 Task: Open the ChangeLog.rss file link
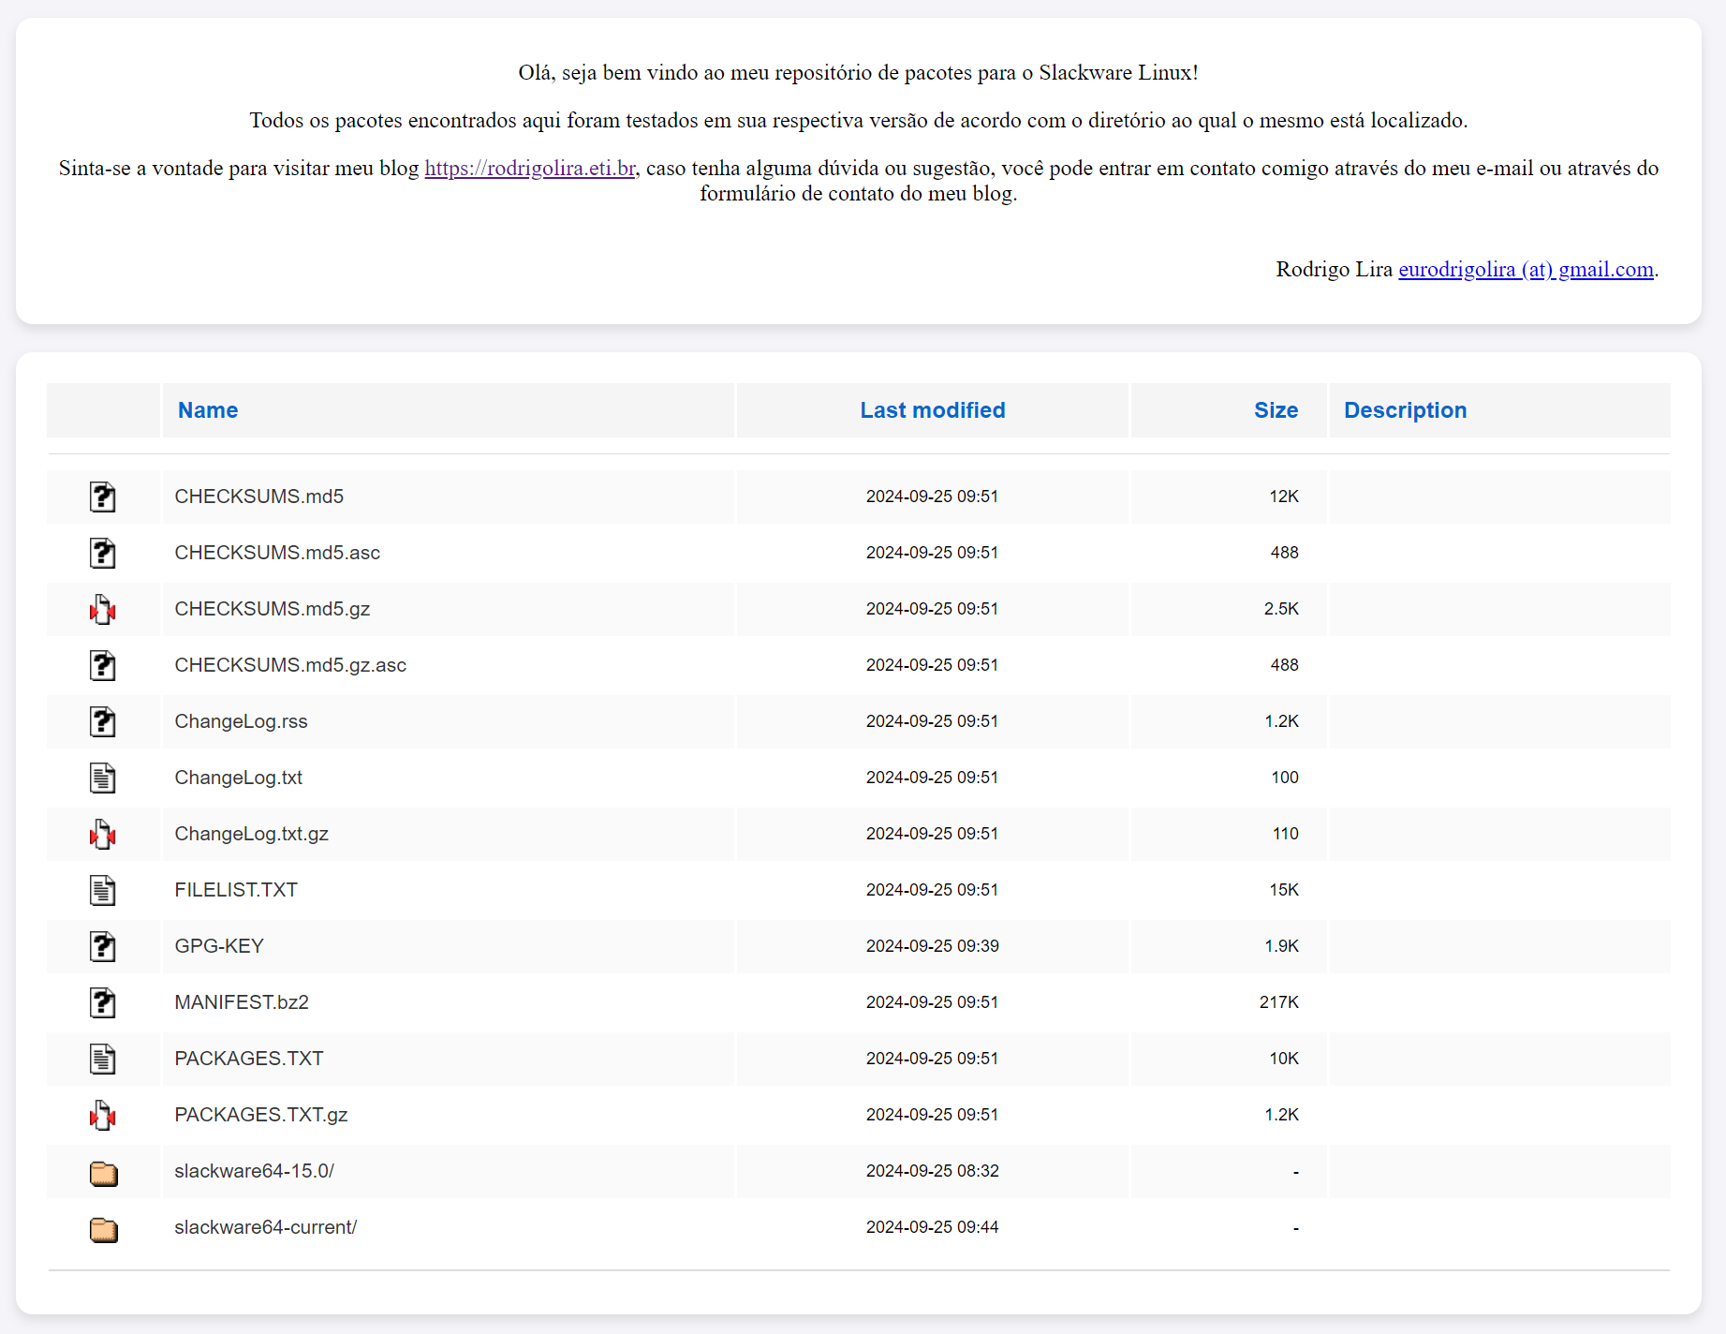click(x=241, y=721)
